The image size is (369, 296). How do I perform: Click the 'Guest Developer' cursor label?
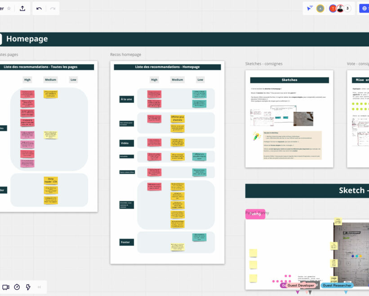pos(300,286)
